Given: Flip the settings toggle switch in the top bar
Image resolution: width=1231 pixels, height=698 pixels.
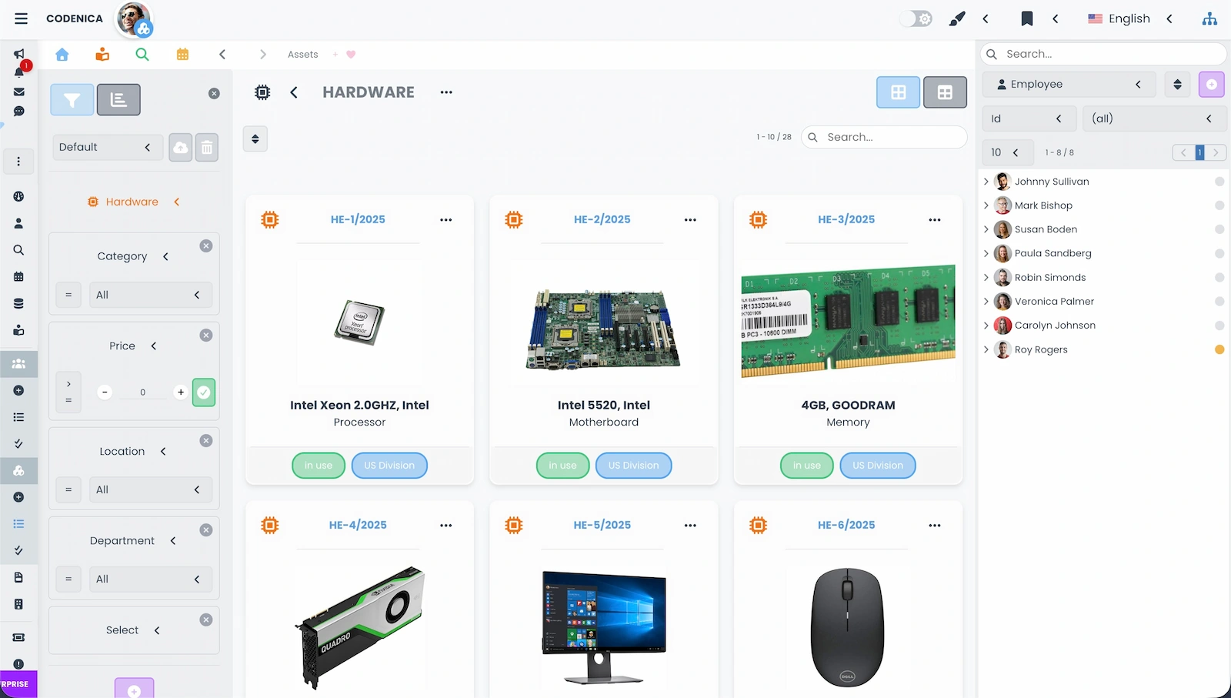Looking at the screenshot, I should coord(915,18).
